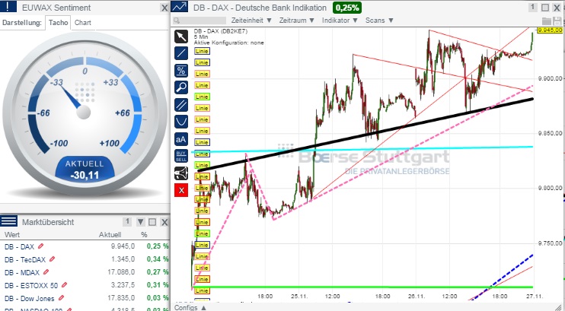Click the 9.850,00 price axis label
This screenshot has width=565, height=311.
click(x=550, y=134)
